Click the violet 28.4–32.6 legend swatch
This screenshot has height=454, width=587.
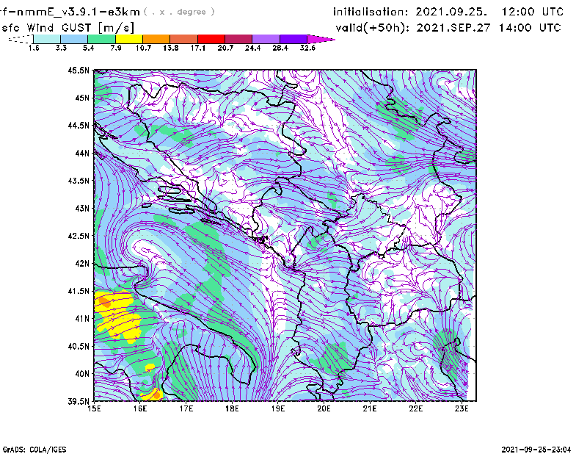click(293, 39)
